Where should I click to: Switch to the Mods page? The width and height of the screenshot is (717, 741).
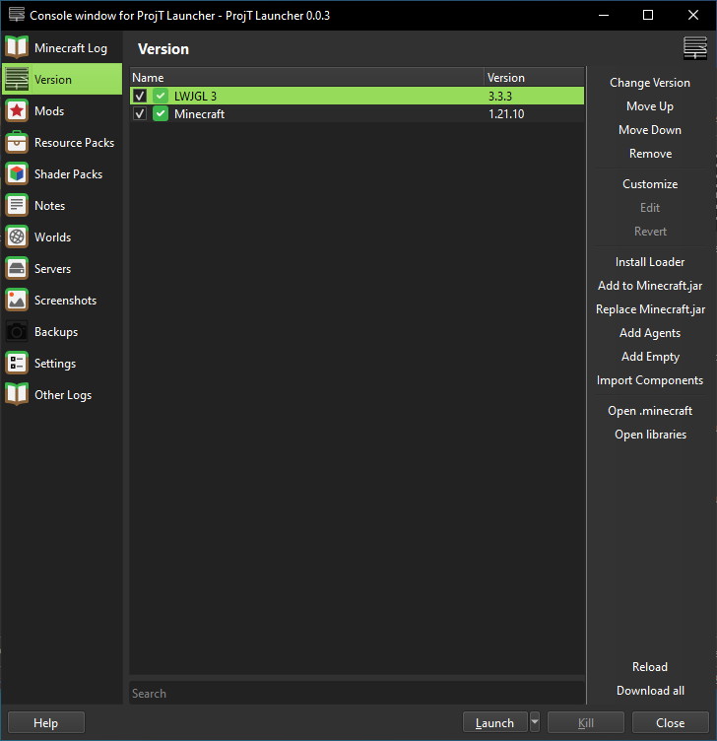click(62, 111)
